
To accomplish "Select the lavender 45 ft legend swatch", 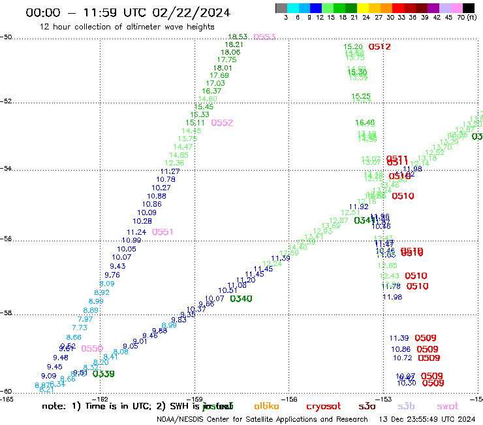I will tap(444, 8).
